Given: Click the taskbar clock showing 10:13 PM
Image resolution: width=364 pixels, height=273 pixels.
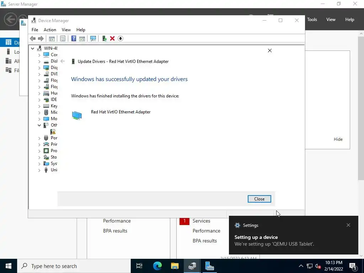Looking at the screenshot, I should 333,266.
